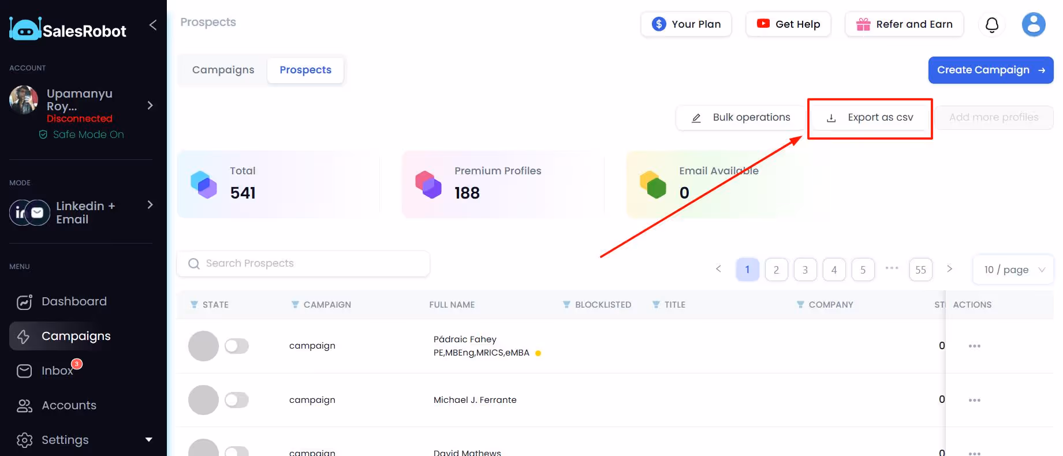Click the Create Campaign button
1063x456 pixels.
(x=991, y=70)
